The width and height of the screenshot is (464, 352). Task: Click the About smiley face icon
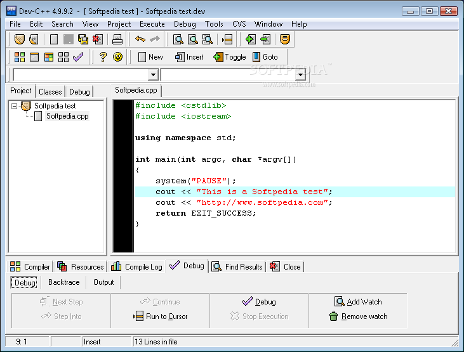[117, 57]
